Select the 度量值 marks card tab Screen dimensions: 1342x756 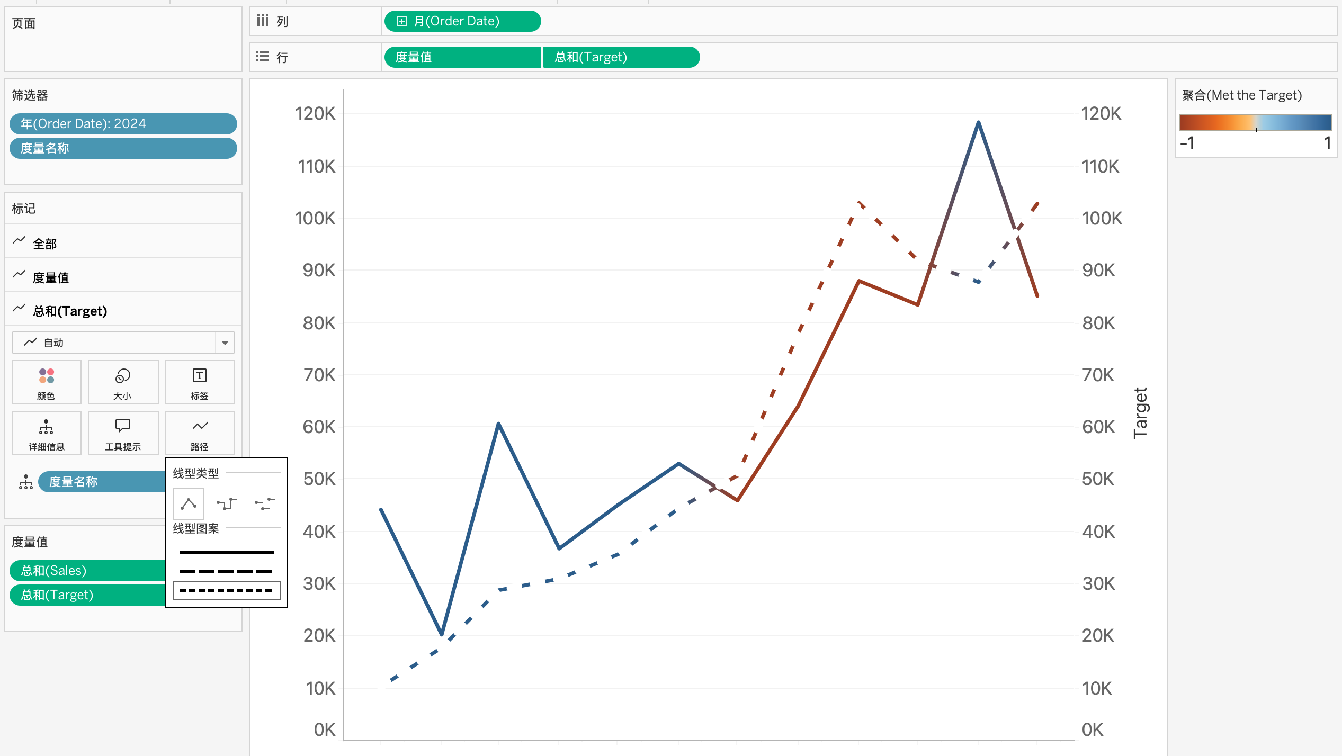click(50, 277)
